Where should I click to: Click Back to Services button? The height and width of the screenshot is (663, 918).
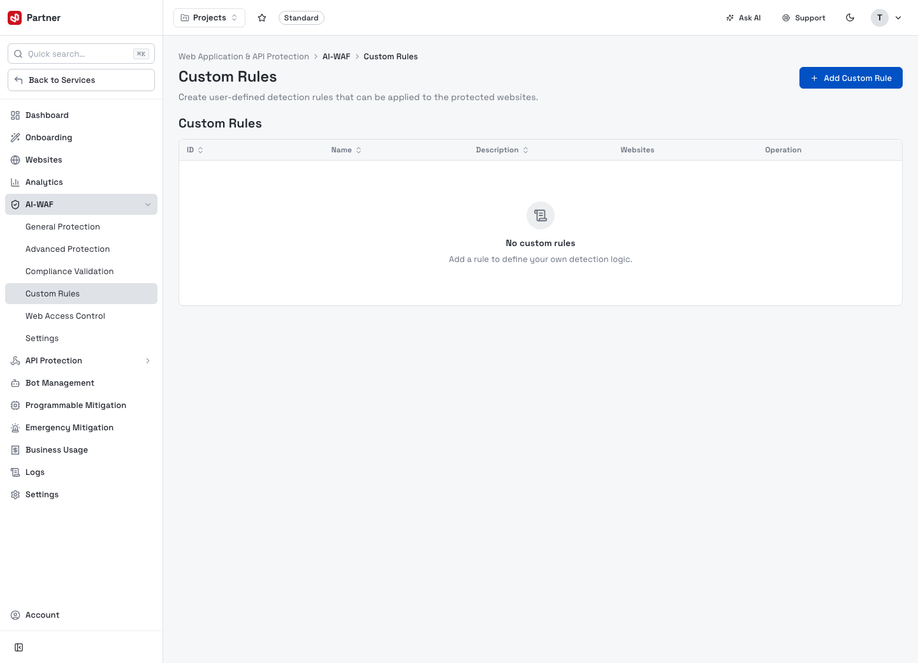tap(81, 80)
